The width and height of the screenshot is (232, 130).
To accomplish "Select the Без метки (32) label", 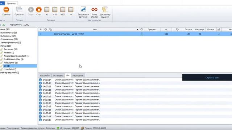I will [11, 49].
